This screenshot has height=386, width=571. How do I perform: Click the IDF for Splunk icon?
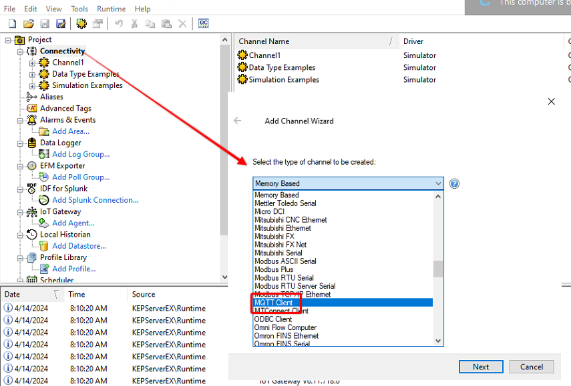[x=32, y=189]
